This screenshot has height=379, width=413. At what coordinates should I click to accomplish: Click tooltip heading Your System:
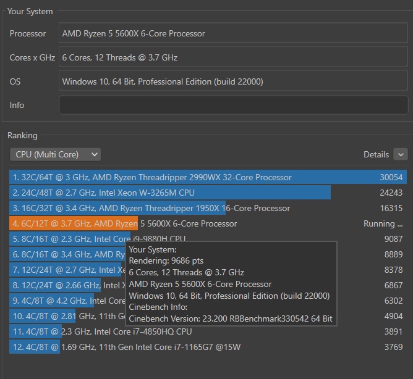[x=153, y=249]
